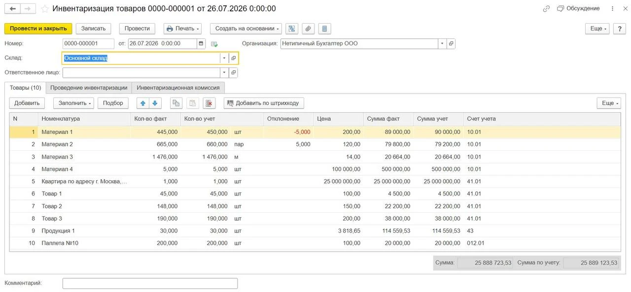The width and height of the screenshot is (631, 292).
Task: Click the Подбор button
Action: (x=113, y=103)
